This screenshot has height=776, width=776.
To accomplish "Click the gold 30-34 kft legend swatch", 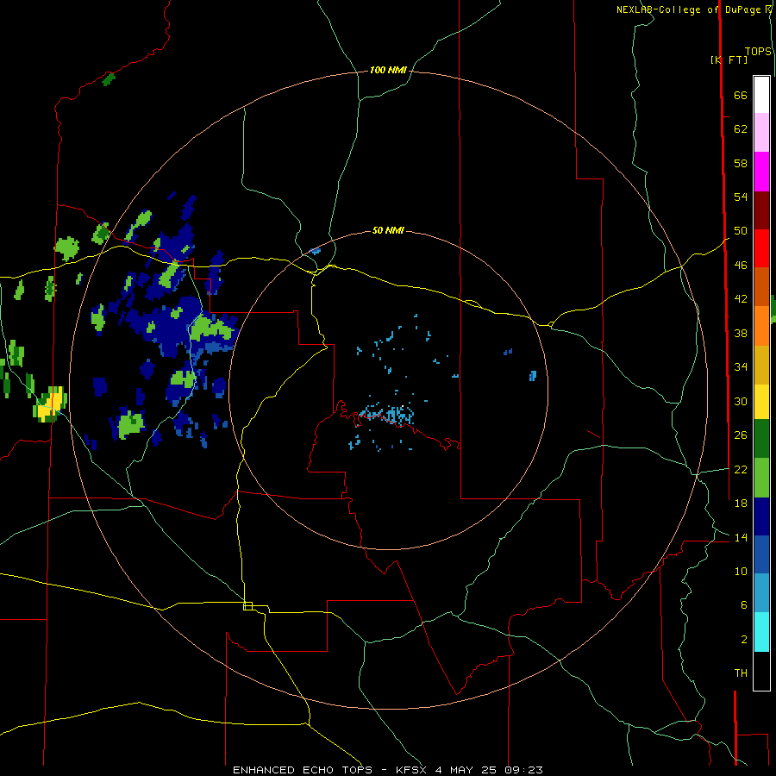I will coord(761,365).
